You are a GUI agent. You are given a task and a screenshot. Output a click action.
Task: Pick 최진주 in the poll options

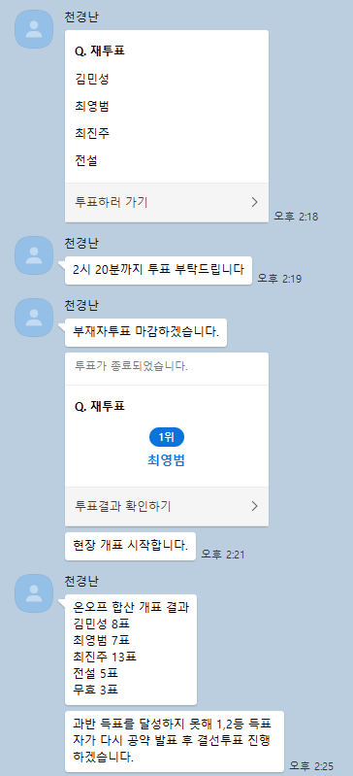[92, 133]
